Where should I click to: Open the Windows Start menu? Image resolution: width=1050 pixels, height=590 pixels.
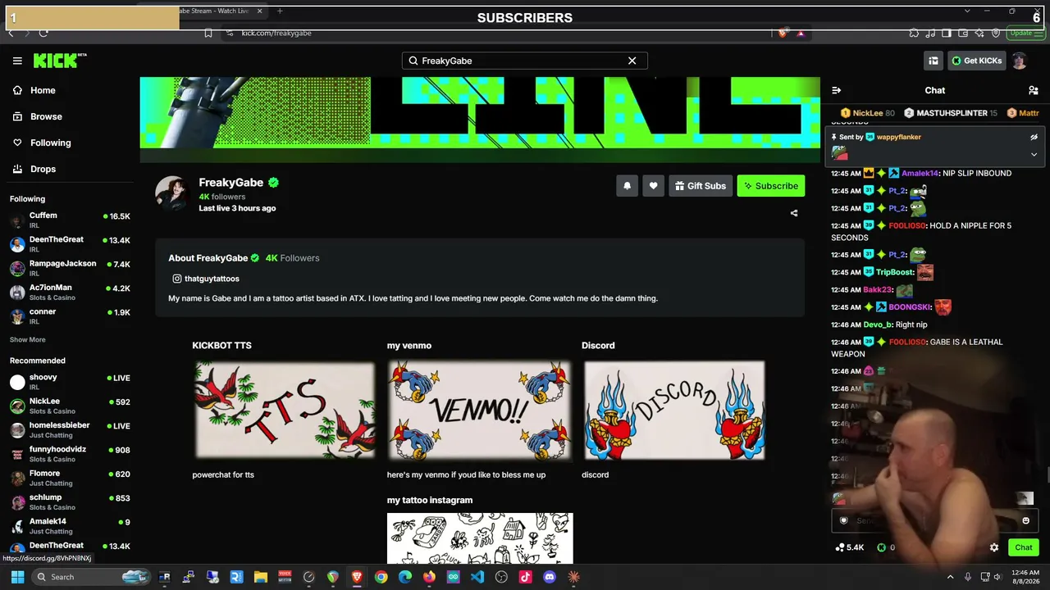[17, 577]
